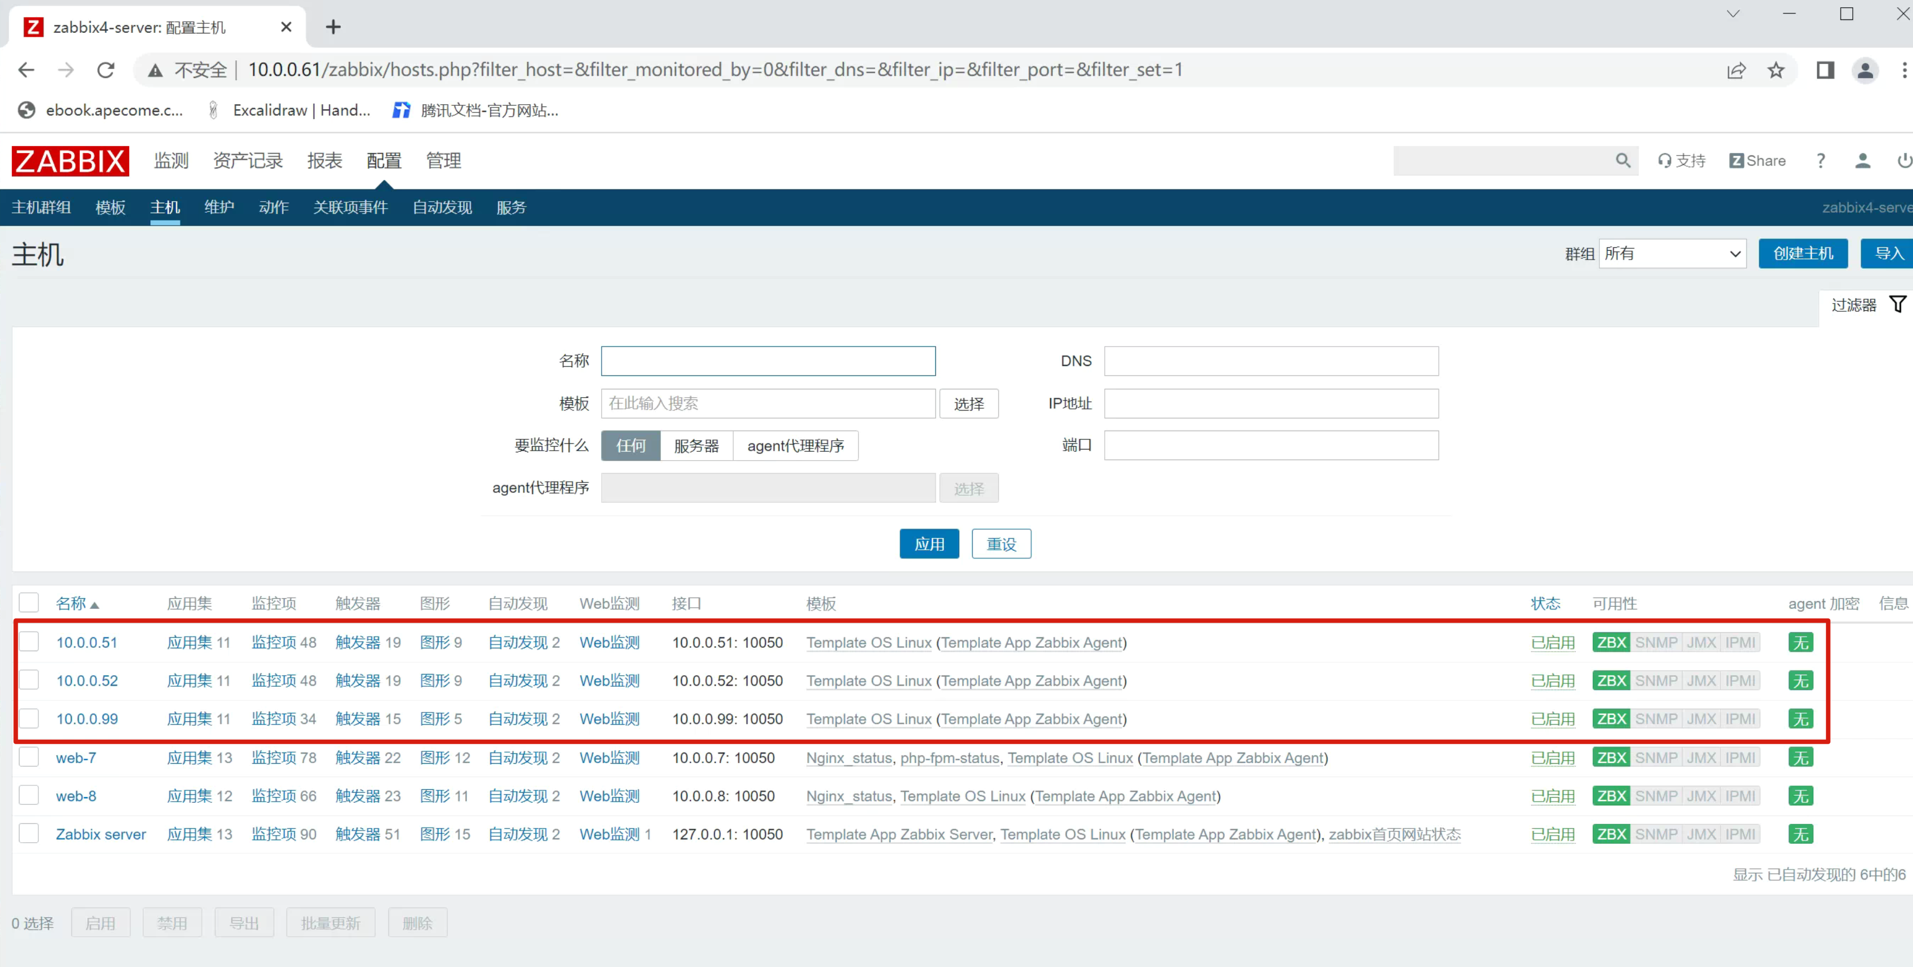Open the Zabbix server host link

(101, 834)
